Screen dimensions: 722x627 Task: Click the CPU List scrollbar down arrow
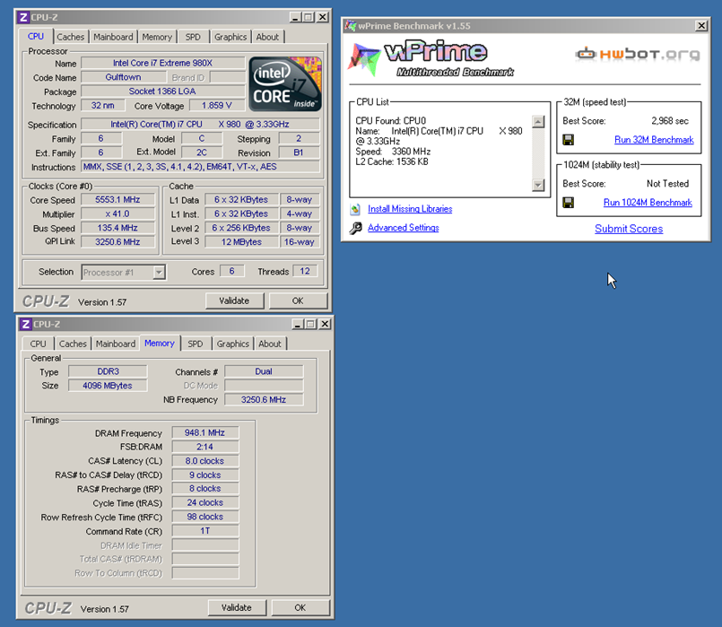tap(538, 185)
